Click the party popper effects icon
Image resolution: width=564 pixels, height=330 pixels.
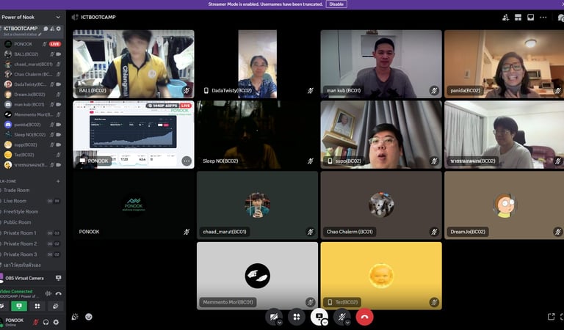(75, 317)
